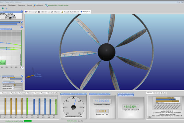Select the Prototype 3D tab
Image resolution: width=184 pixels, height=123 pixels.
click(85, 12)
